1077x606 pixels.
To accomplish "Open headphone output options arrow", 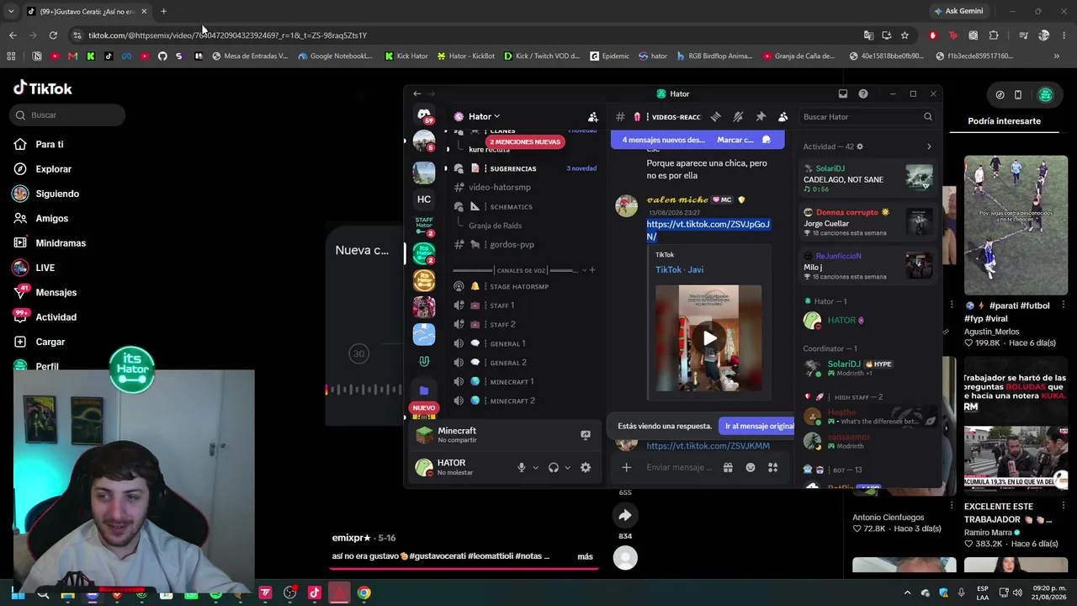I will click(567, 468).
